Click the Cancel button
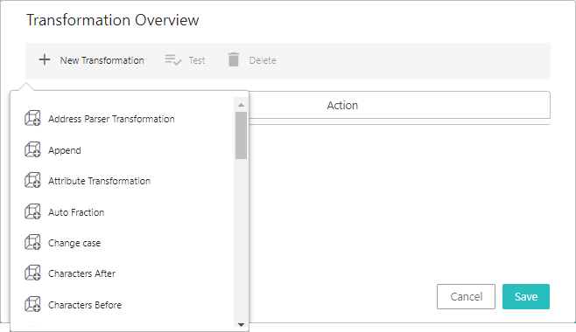Viewport: 576px width, 332px height. [x=466, y=296]
